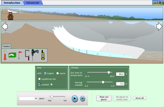Click the 4.9 maximum snowfall label
The width and height of the screenshot is (164, 107).
113,86
